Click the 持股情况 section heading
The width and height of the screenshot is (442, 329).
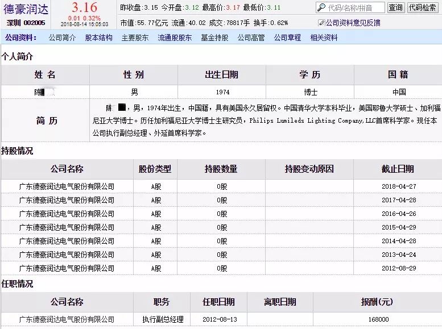click(17, 151)
